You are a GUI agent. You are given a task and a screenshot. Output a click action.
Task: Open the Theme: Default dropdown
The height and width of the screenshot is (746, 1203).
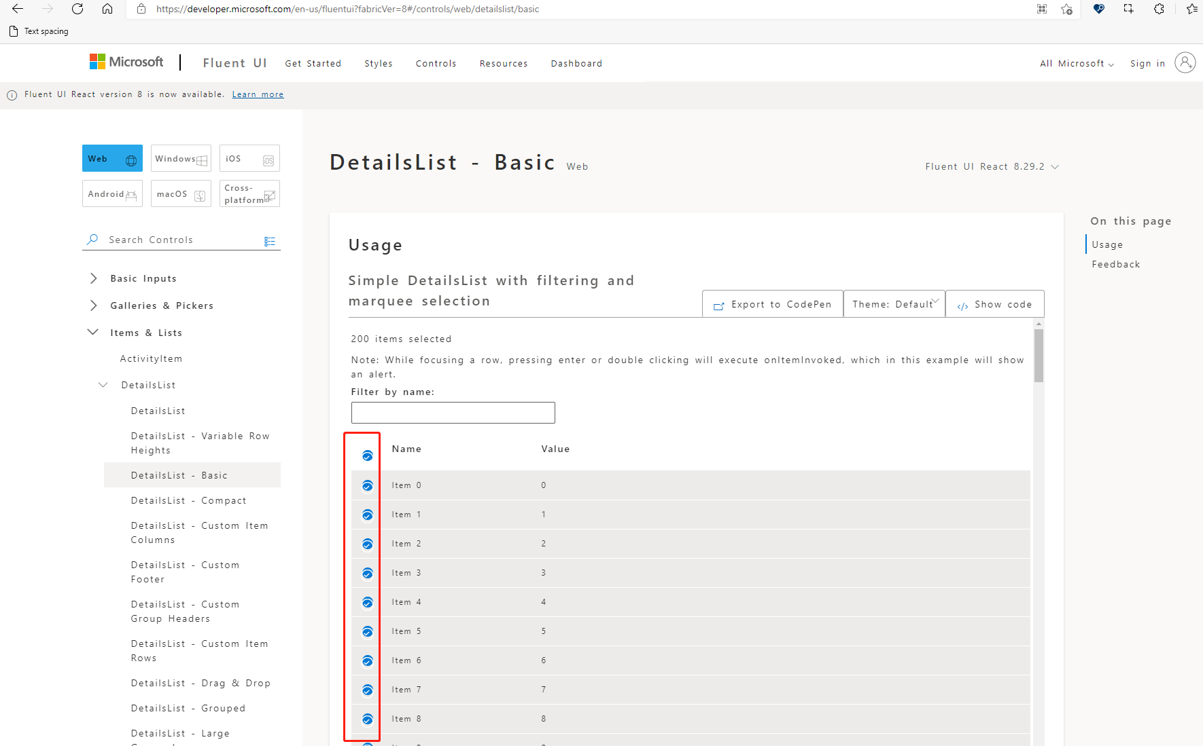pyautogui.click(x=894, y=303)
